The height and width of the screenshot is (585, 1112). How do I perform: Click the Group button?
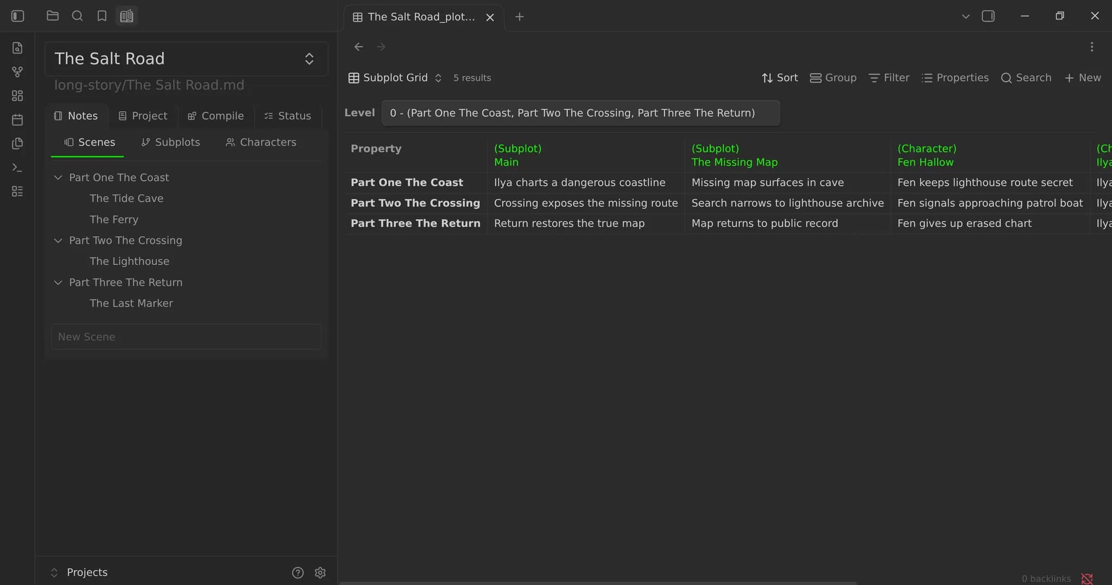coord(833,78)
